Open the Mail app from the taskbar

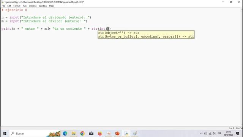click(x=91, y=134)
